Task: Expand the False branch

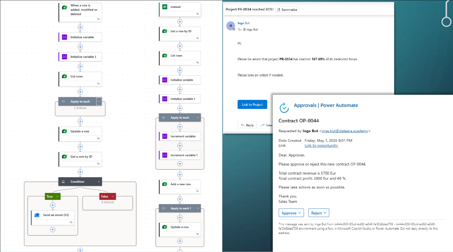Action: tap(113, 196)
